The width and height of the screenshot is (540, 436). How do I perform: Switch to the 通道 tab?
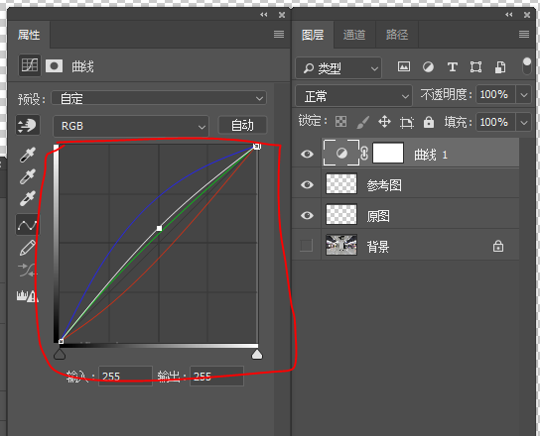click(354, 35)
